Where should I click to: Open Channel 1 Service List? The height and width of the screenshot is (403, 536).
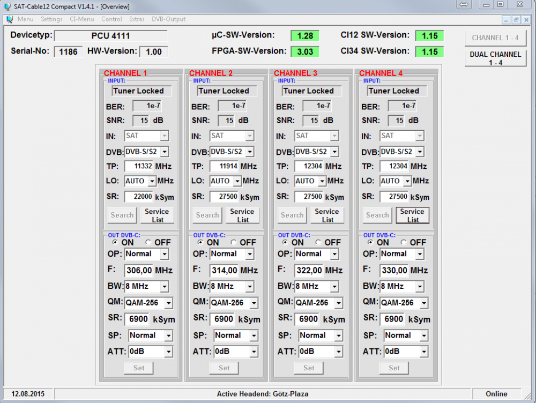coord(157,215)
